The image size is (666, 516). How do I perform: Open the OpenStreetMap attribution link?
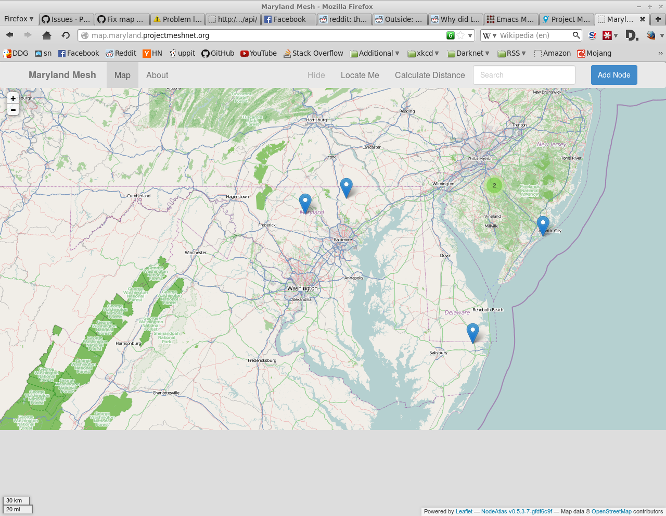[x=611, y=511]
